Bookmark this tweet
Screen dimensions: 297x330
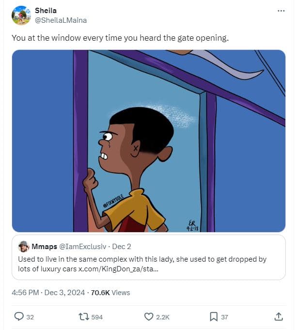pos(213,317)
